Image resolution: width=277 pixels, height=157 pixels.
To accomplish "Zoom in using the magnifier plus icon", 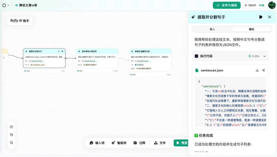I will [11, 134].
